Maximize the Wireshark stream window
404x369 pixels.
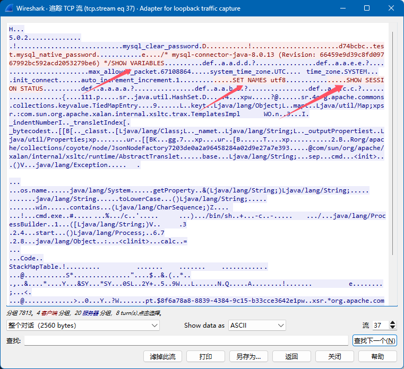(367, 8)
